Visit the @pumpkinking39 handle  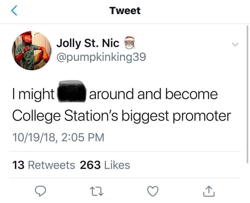click(101, 57)
